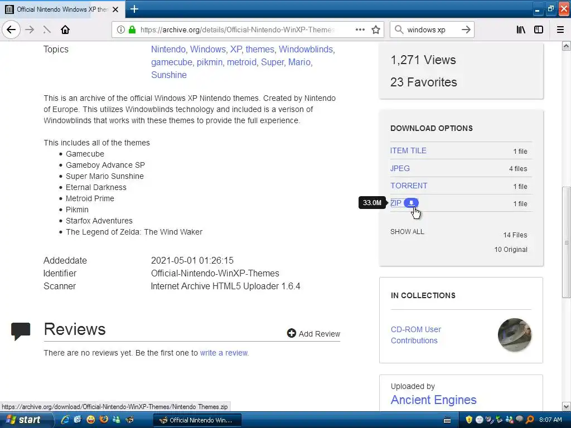Open the metroid topic link
This screenshot has width=571, height=428.
(x=241, y=62)
